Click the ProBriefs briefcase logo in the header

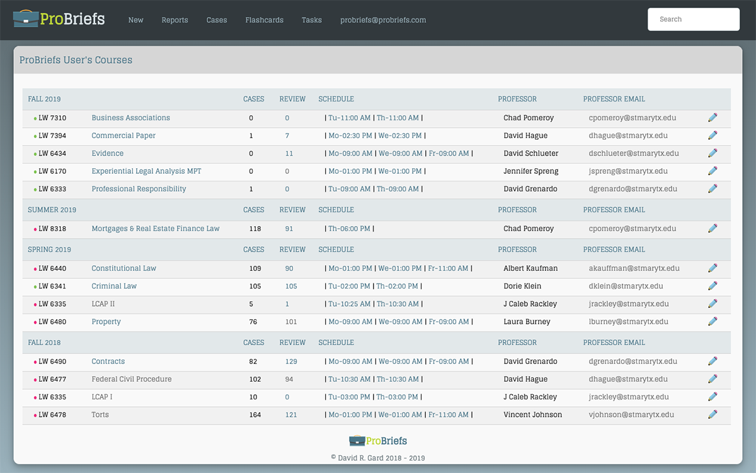pos(25,18)
